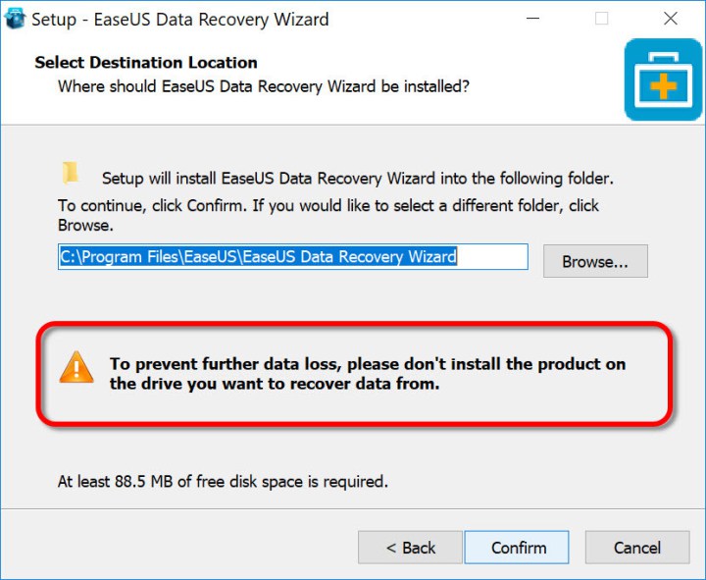Click the 'Setup will install EaseUS' sentence

(357, 179)
